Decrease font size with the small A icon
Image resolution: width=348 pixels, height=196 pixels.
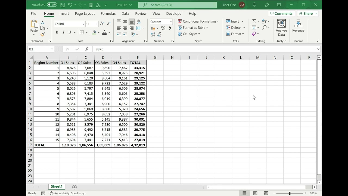tap(108, 24)
